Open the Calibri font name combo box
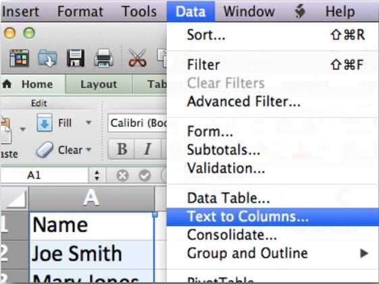The height and width of the screenshot is (284, 379). [x=137, y=123]
